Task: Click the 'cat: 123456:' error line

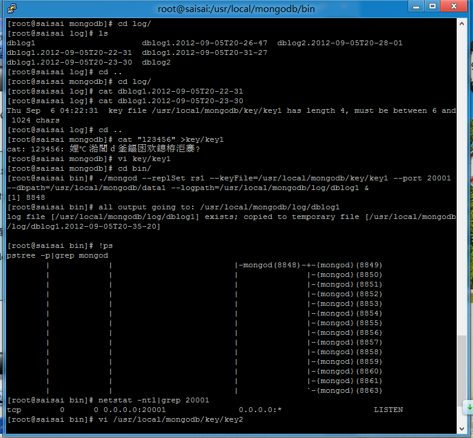Action: (103, 149)
